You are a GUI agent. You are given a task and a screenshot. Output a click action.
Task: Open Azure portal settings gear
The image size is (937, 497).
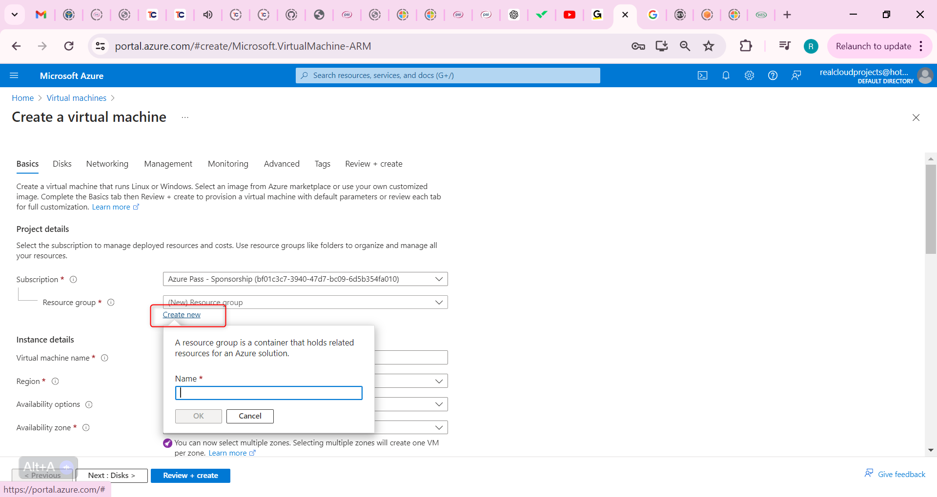(x=749, y=76)
